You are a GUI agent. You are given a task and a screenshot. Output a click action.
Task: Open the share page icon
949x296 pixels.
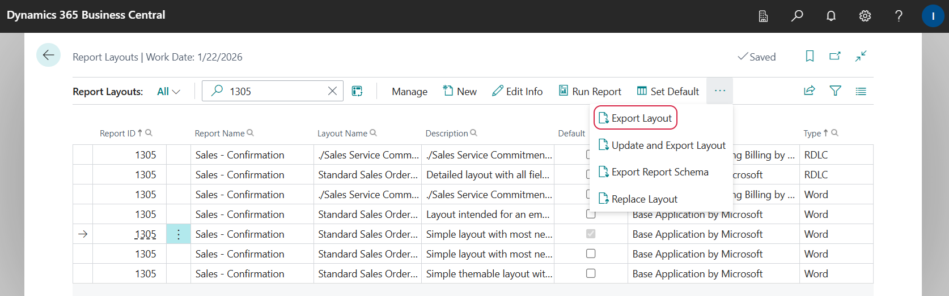coord(810,91)
